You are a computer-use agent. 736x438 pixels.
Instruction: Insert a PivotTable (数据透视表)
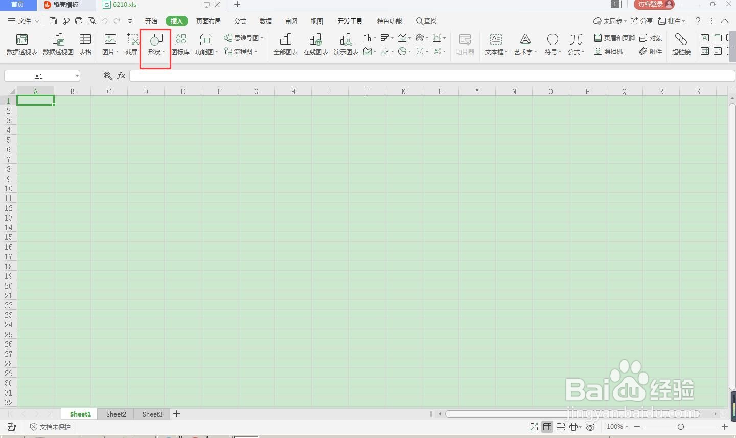22,44
